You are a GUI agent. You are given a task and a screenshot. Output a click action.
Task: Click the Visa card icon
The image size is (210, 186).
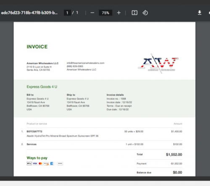coord(35,163)
